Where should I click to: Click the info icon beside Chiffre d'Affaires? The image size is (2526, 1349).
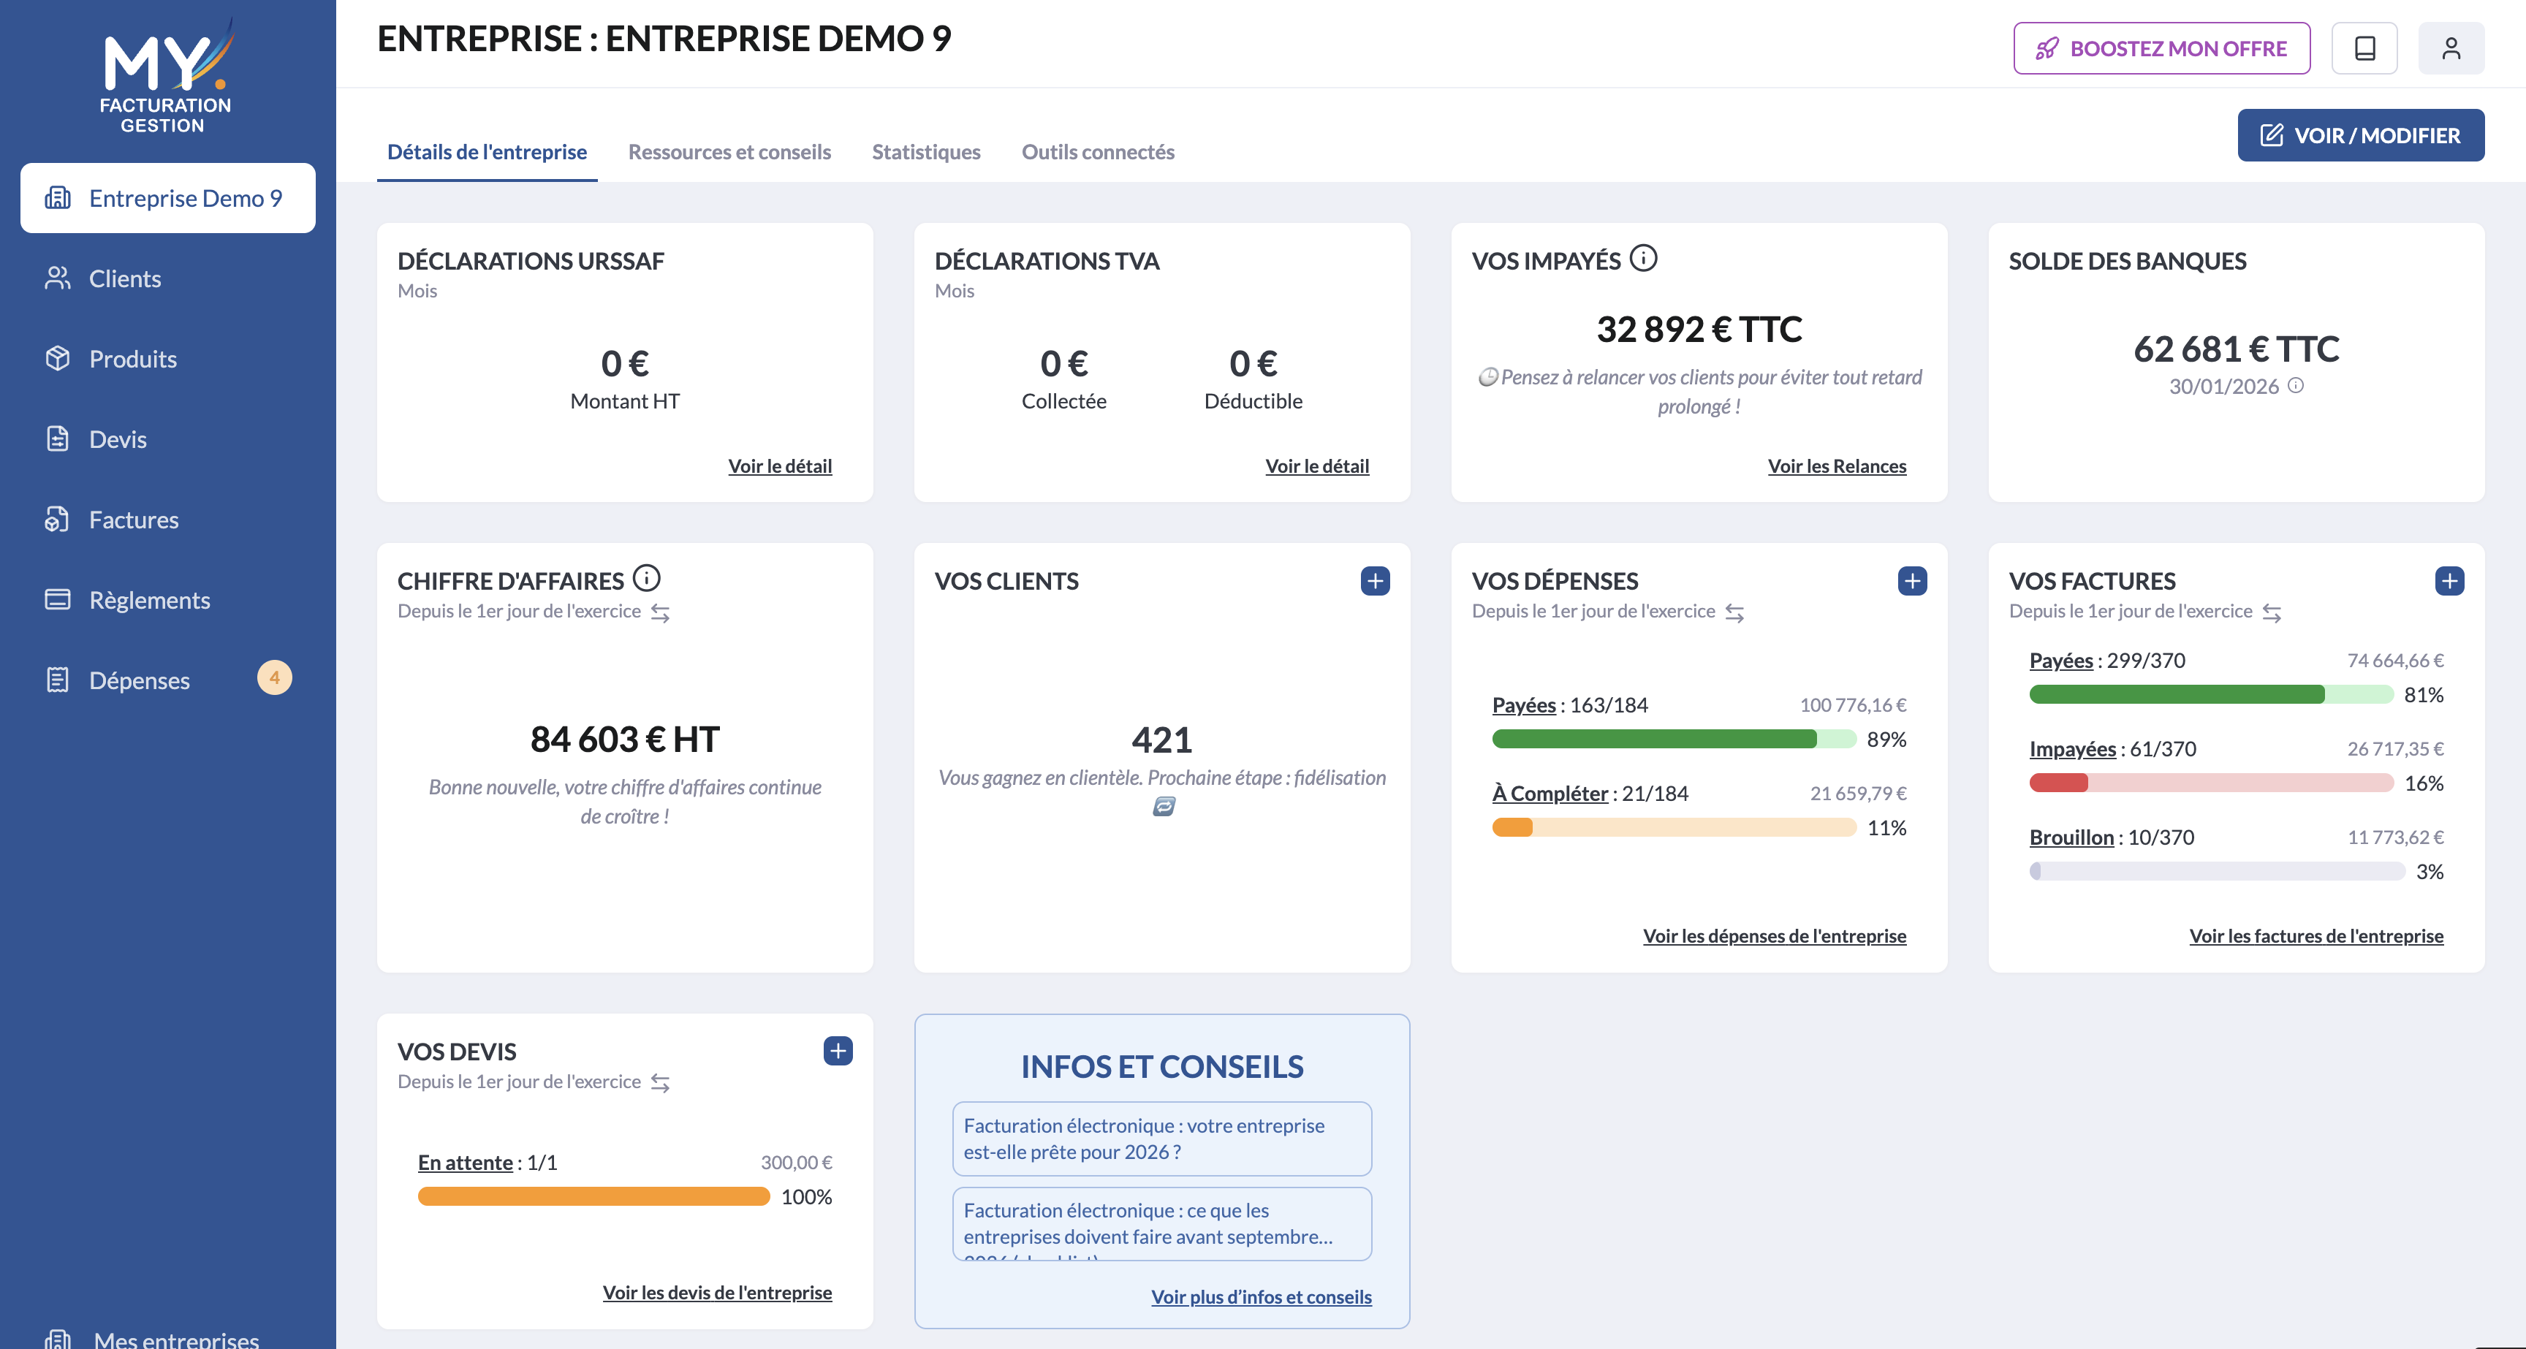coord(646,579)
